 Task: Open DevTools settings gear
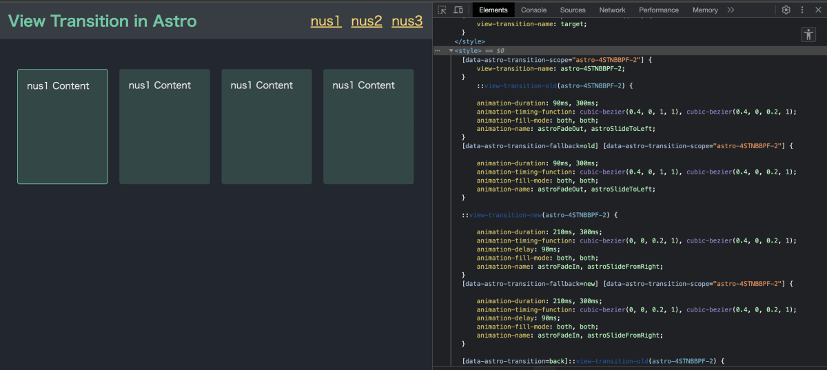coord(786,10)
